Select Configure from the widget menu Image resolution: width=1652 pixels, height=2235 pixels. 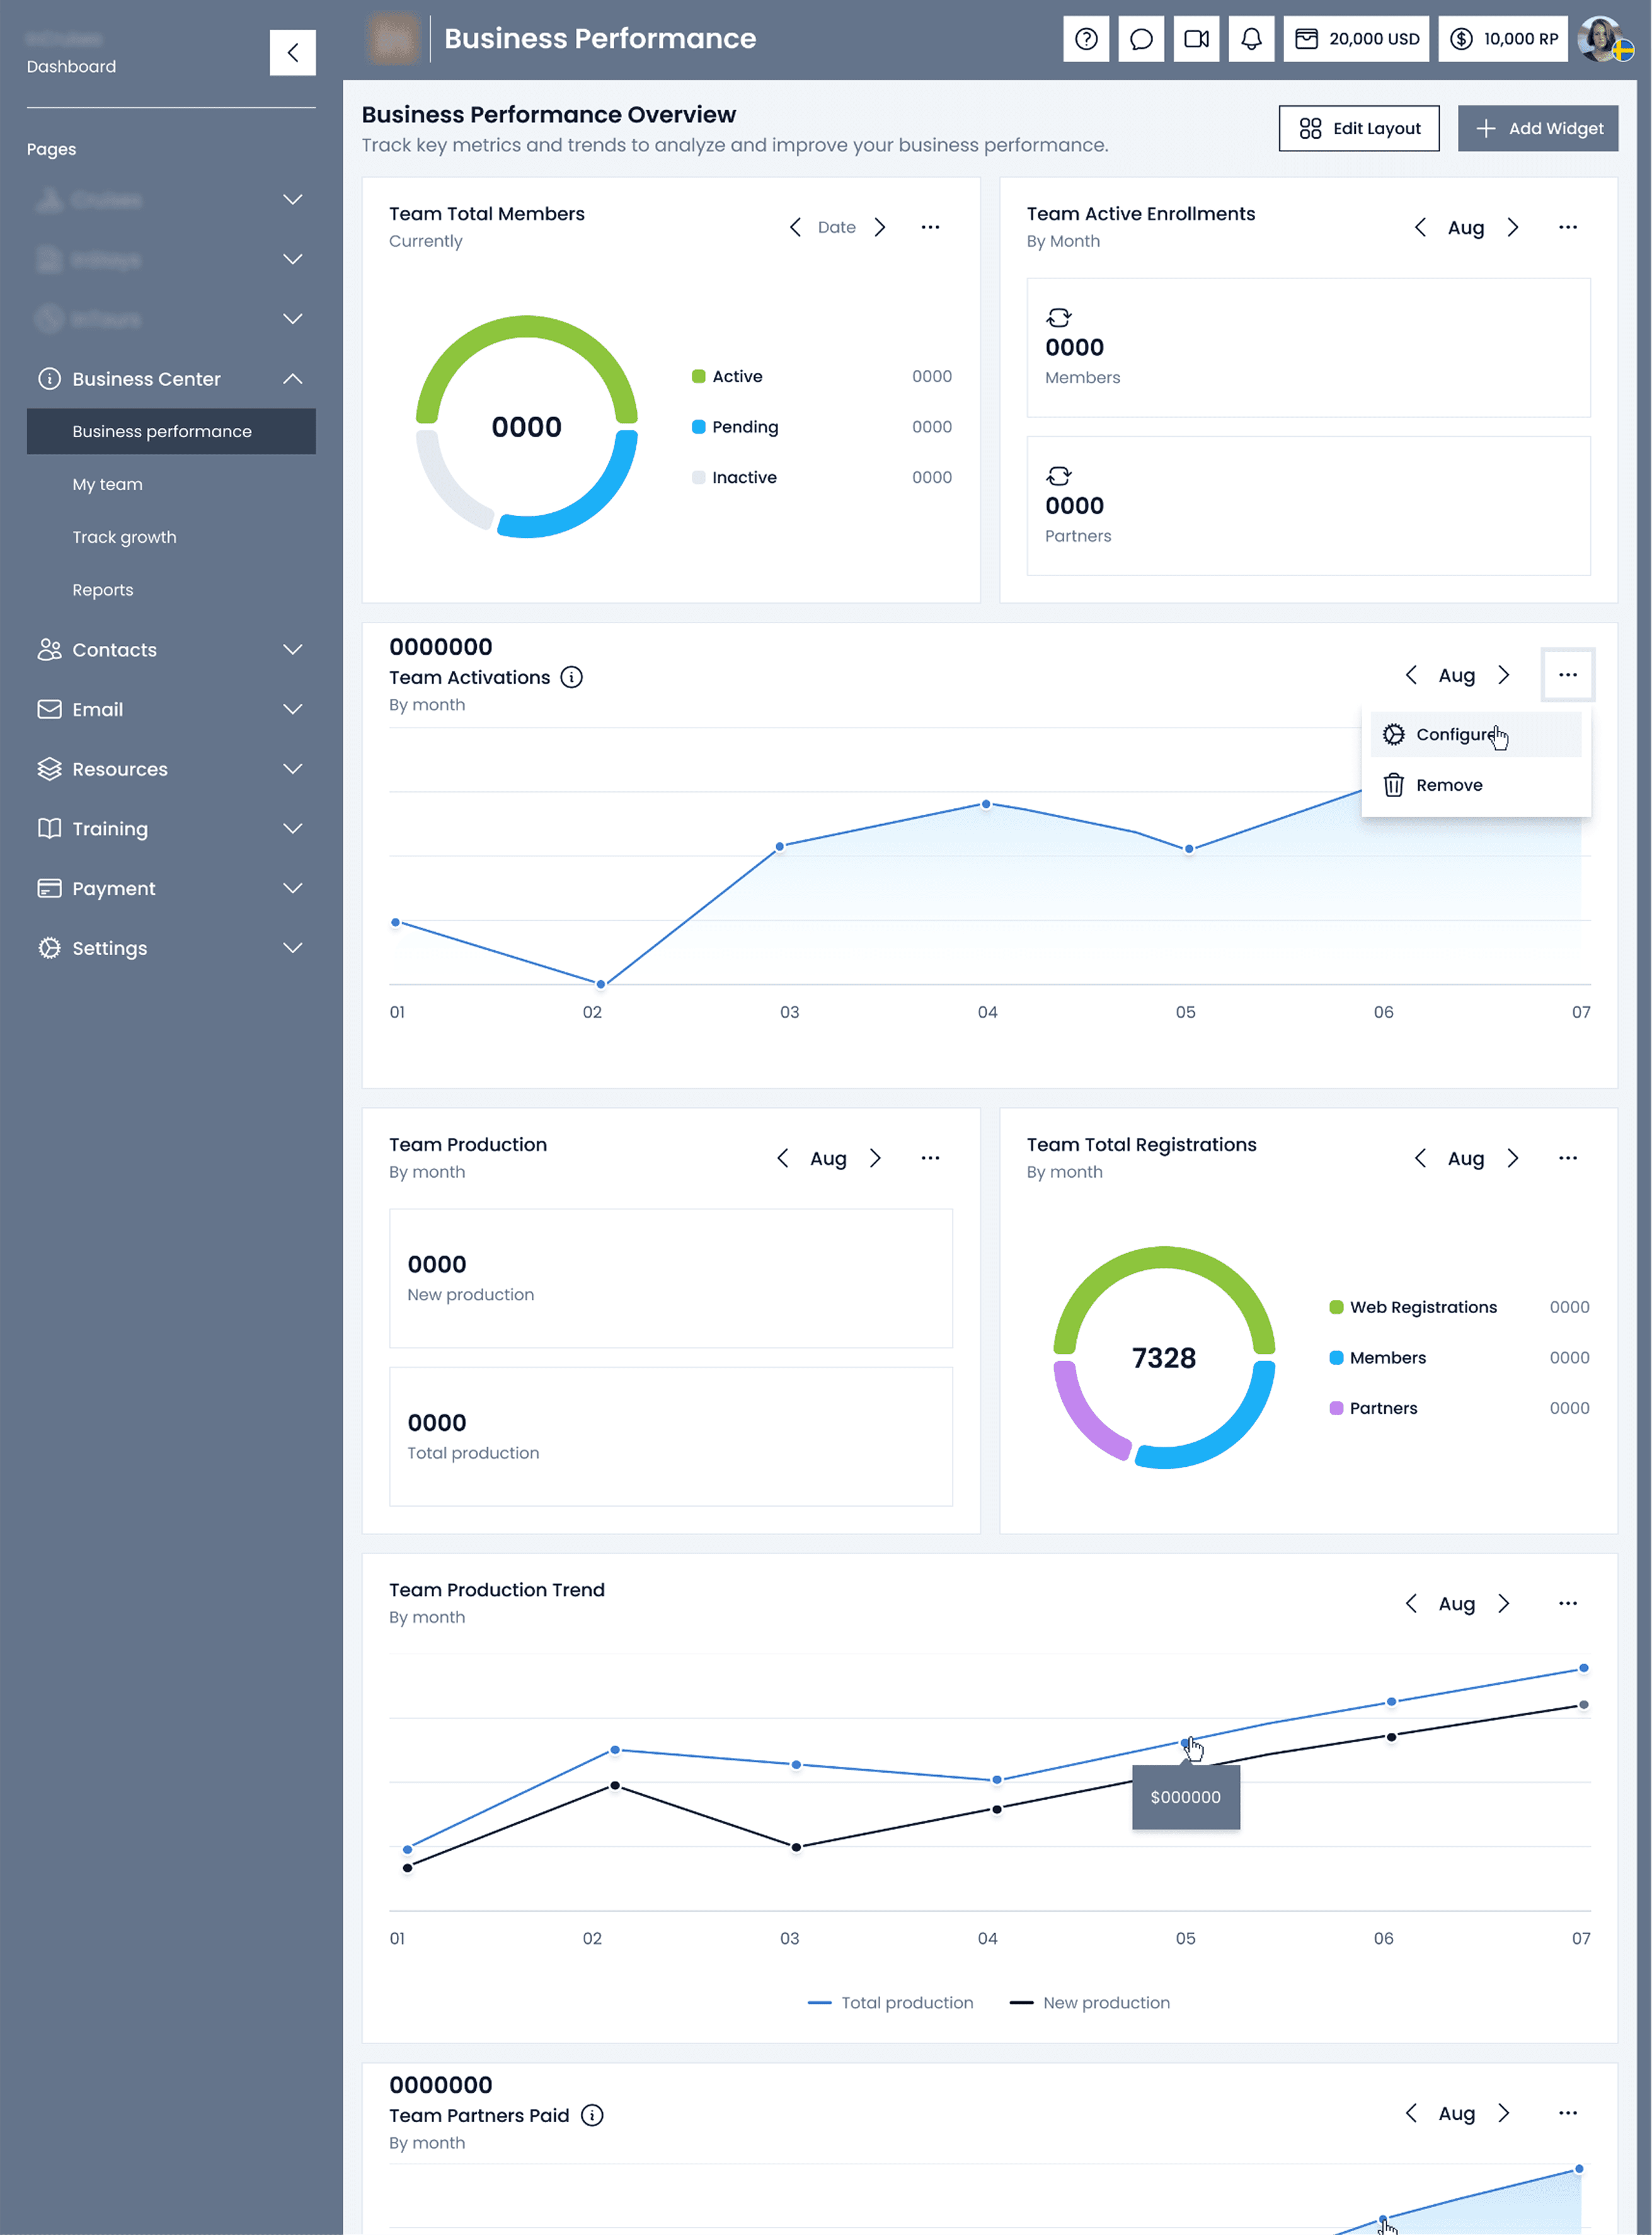pos(1455,734)
